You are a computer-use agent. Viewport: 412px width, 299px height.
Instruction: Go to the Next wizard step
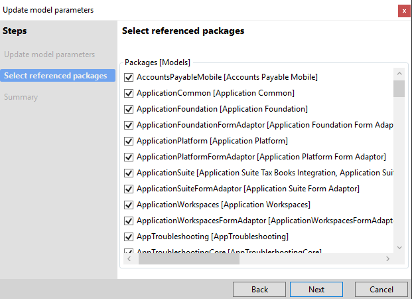(x=316, y=290)
